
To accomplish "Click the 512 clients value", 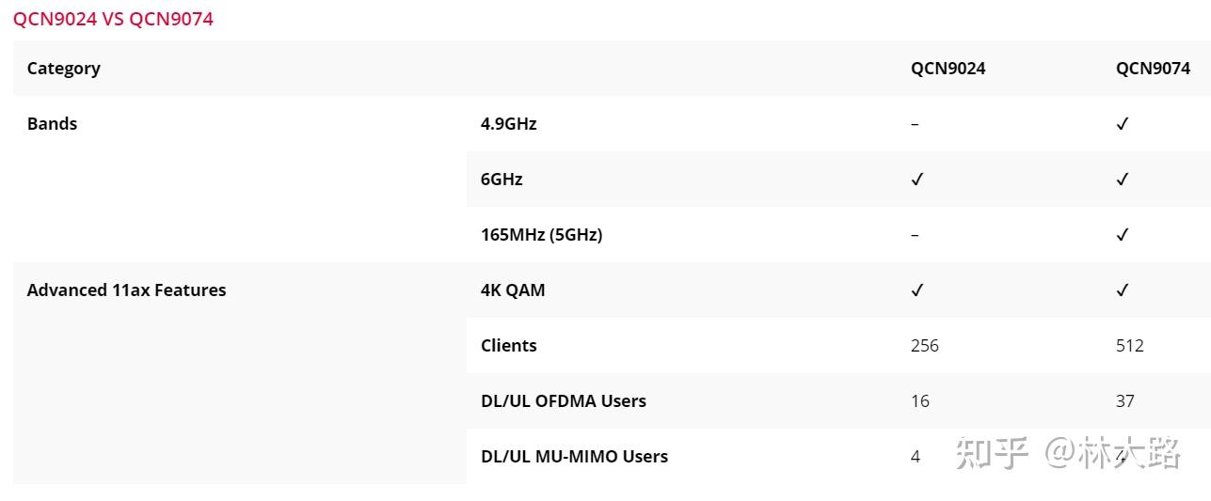I will (x=1129, y=345).
